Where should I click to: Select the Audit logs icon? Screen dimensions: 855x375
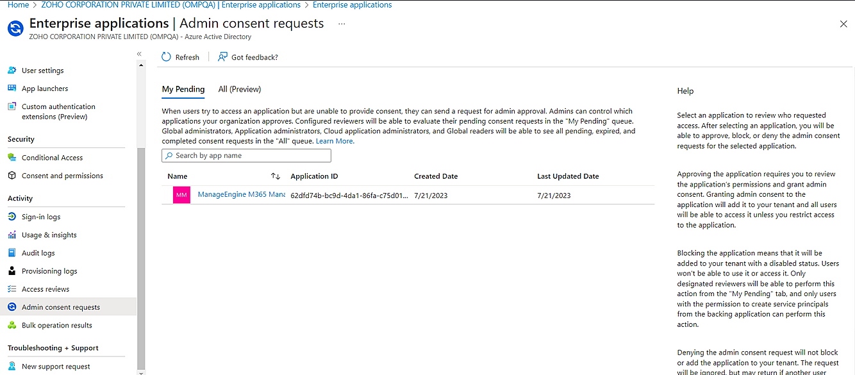coord(12,253)
